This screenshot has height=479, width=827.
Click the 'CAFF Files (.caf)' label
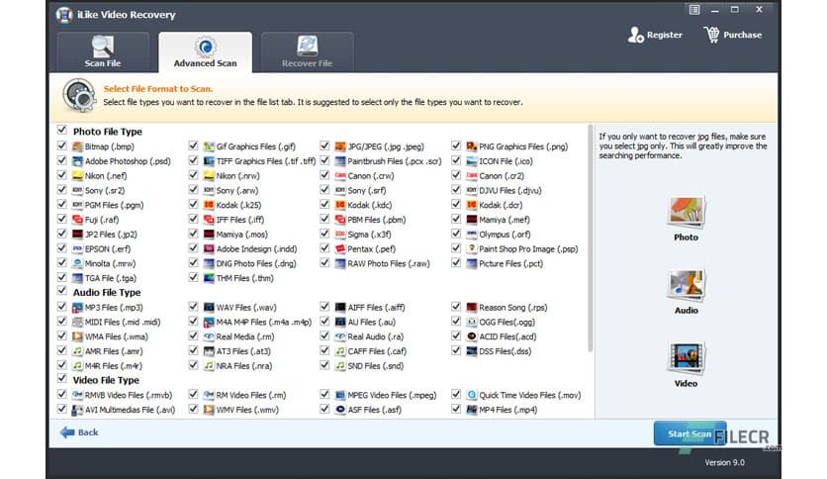tap(377, 350)
